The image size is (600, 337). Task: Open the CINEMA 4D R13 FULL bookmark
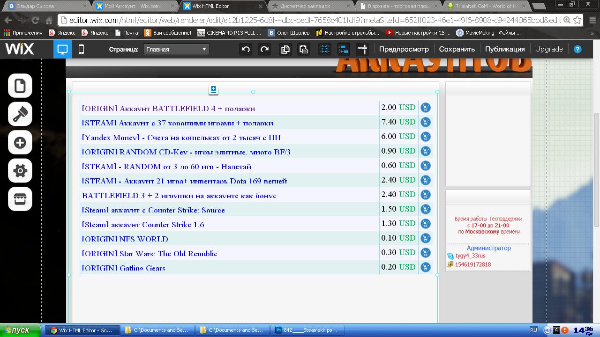point(230,33)
